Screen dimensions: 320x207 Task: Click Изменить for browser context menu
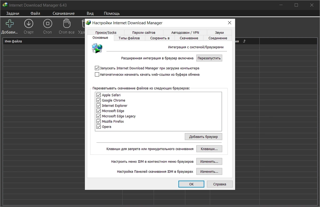[x=209, y=161]
